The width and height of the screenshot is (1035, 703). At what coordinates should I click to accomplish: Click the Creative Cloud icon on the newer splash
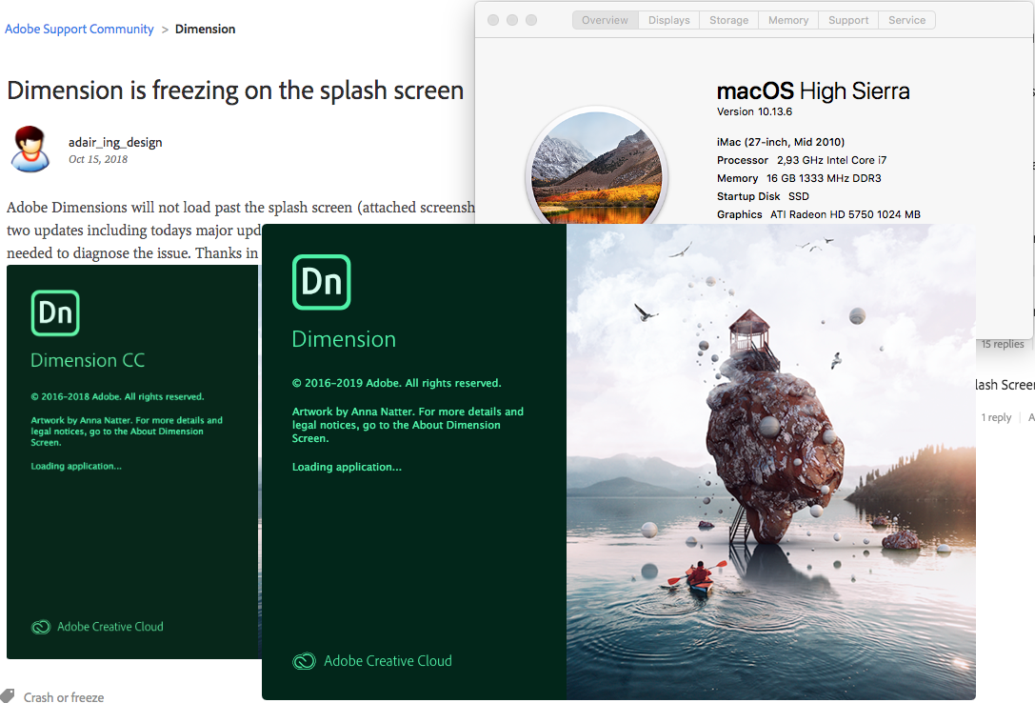(304, 660)
